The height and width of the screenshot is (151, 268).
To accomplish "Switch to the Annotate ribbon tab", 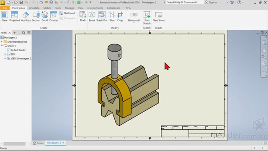I will tap(34, 8).
